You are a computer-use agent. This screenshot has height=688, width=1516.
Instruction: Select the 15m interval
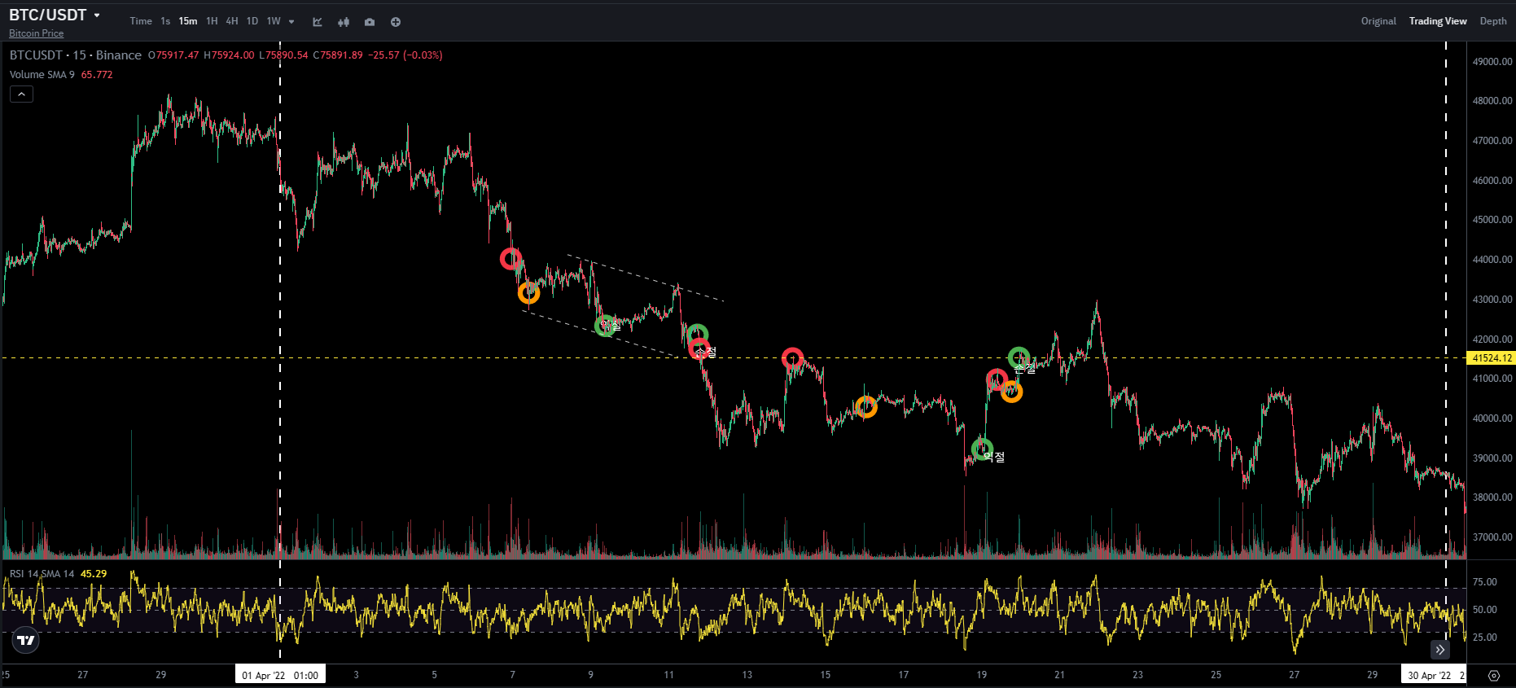[188, 21]
